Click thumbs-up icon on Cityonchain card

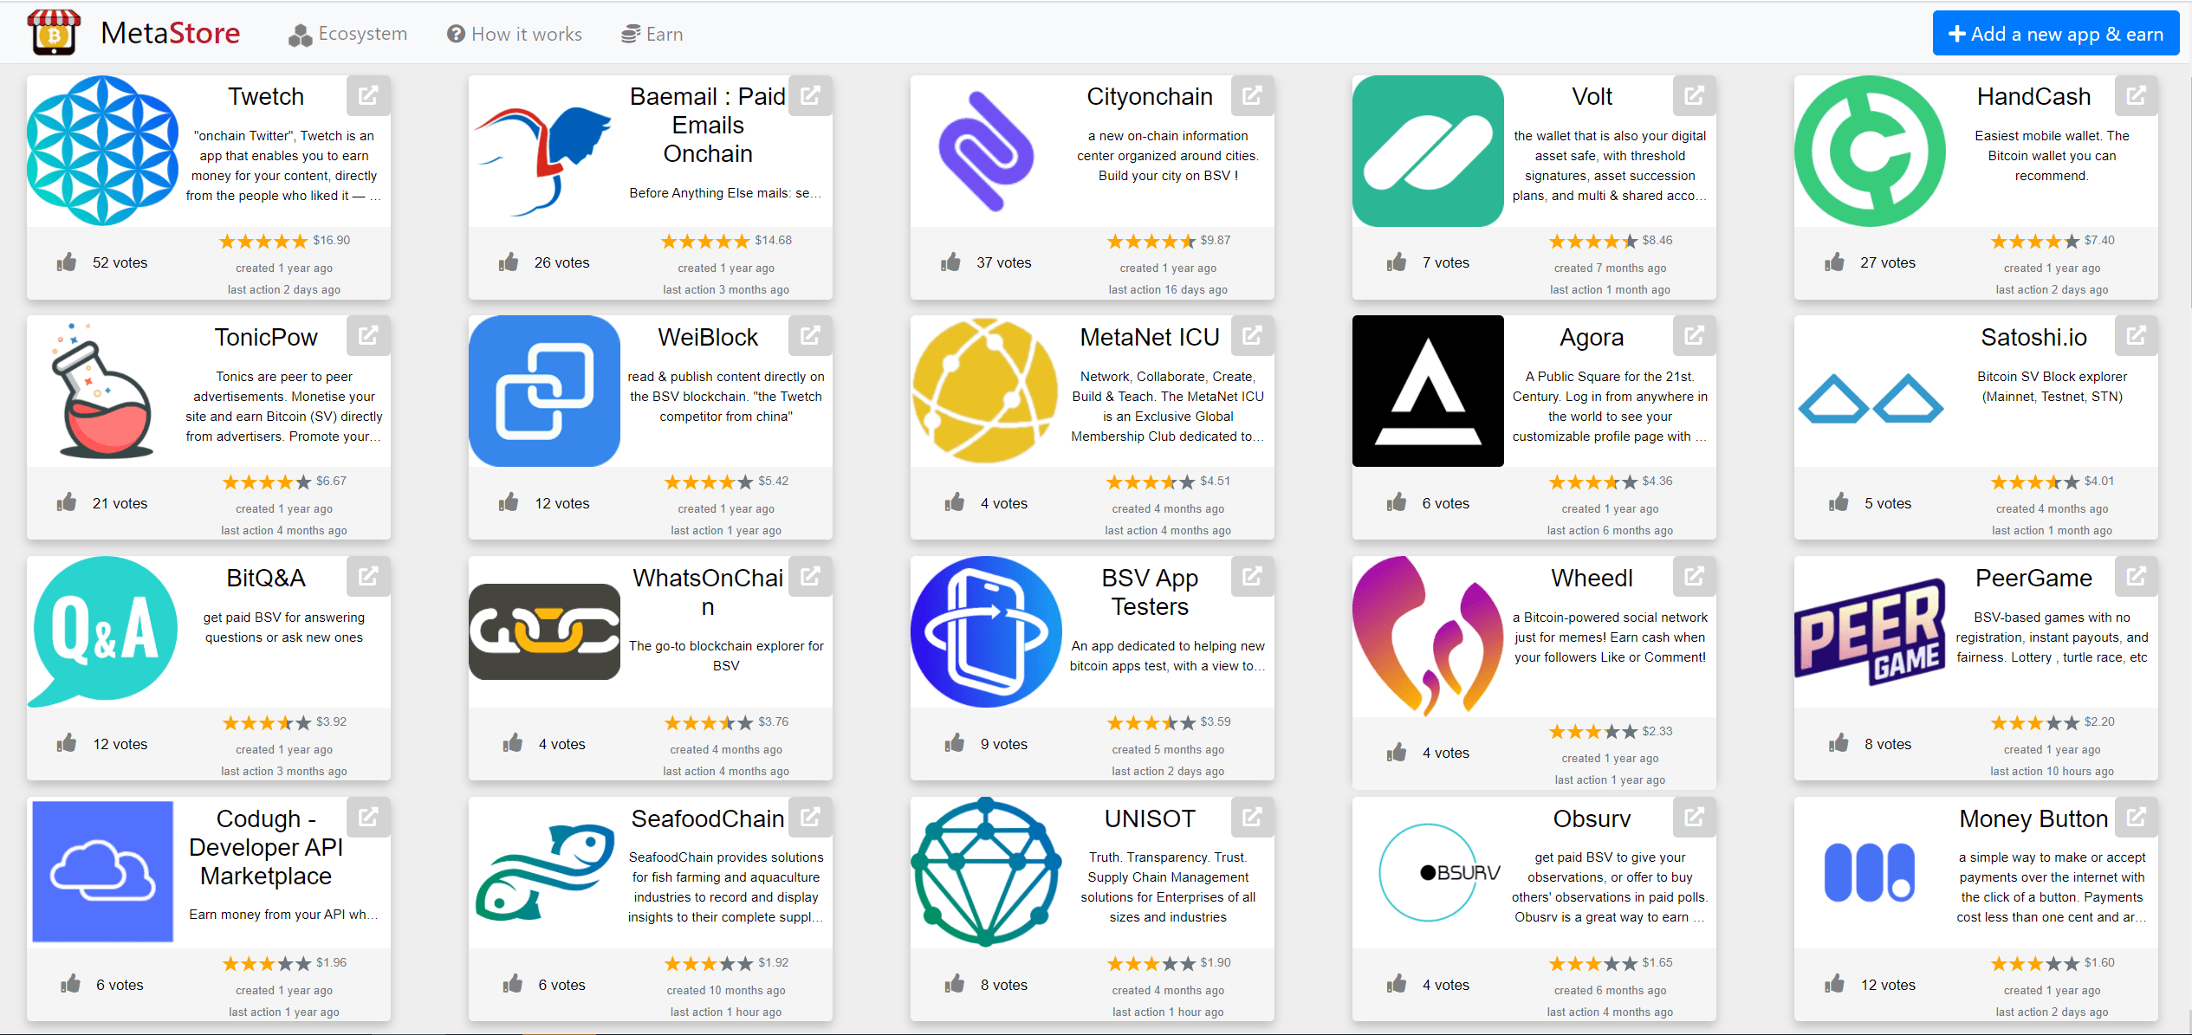tap(951, 262)
